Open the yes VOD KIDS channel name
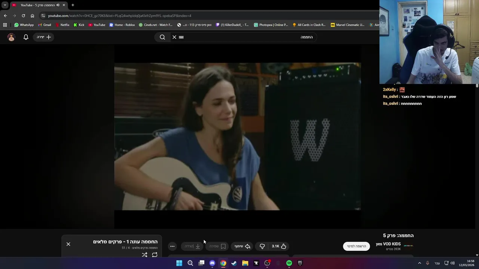 [388, 244]
